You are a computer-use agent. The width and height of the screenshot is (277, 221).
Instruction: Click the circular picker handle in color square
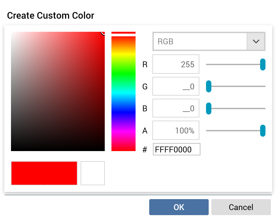click(104, 32)
